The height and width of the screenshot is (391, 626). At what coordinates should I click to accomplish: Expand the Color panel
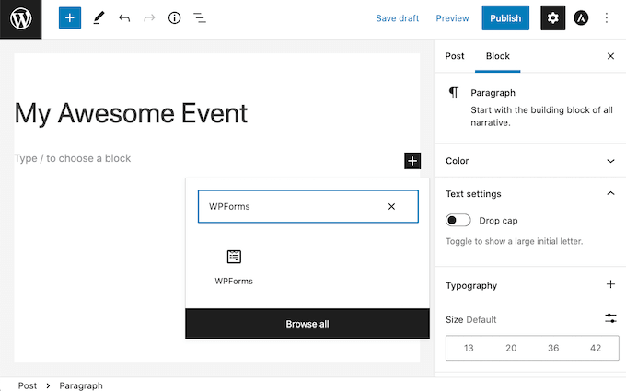tap(530, 161)
